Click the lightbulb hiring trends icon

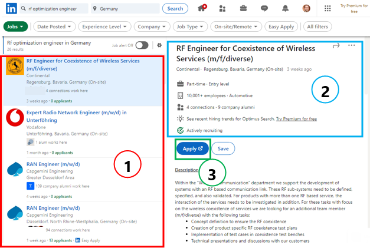click(181, 119)
